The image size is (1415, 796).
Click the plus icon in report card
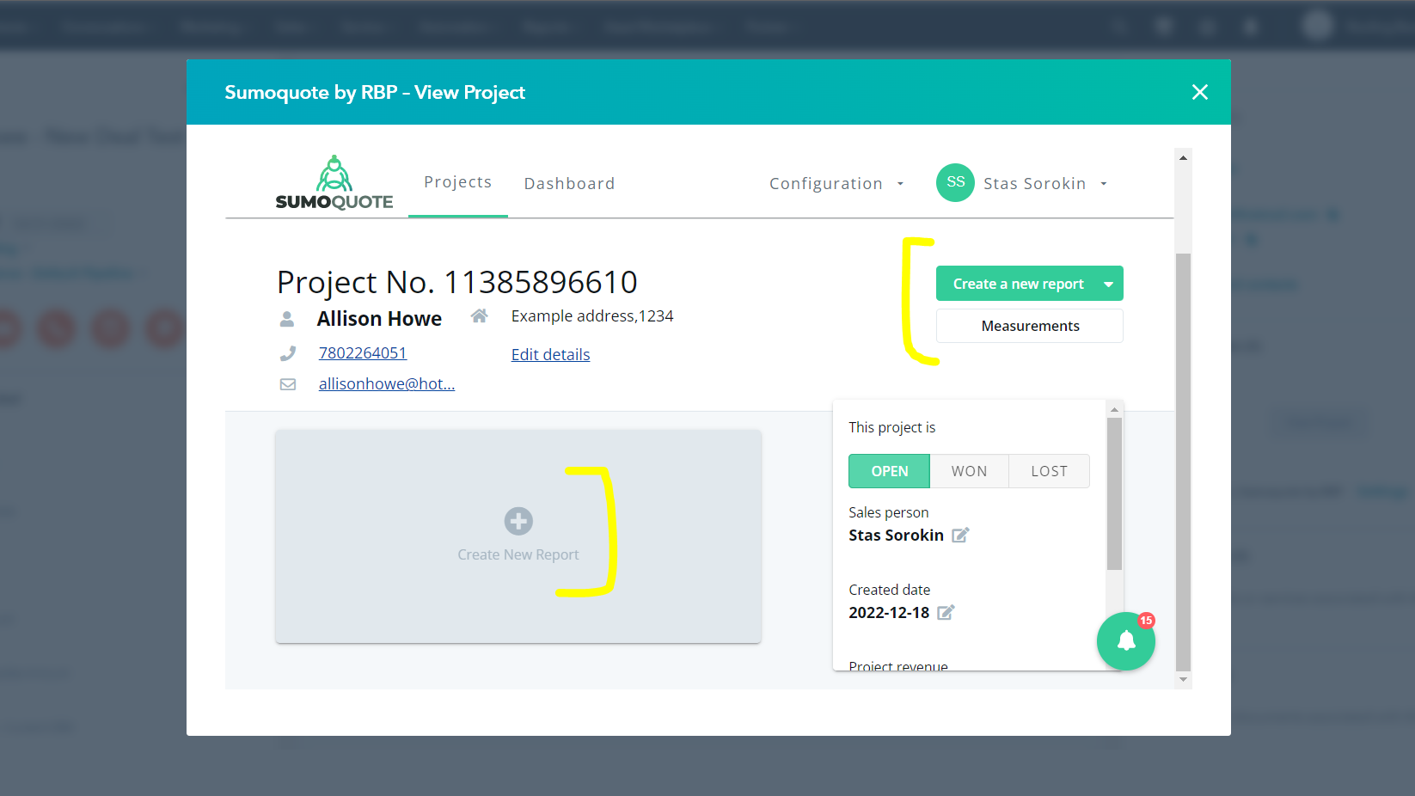(x=518, y=521)
